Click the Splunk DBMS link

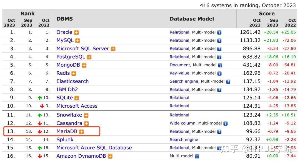tap(65, 140)
